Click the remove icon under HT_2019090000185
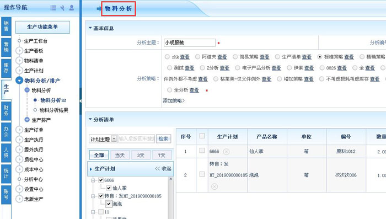Viewport: 386px width, 219px height. click(215, 186)
